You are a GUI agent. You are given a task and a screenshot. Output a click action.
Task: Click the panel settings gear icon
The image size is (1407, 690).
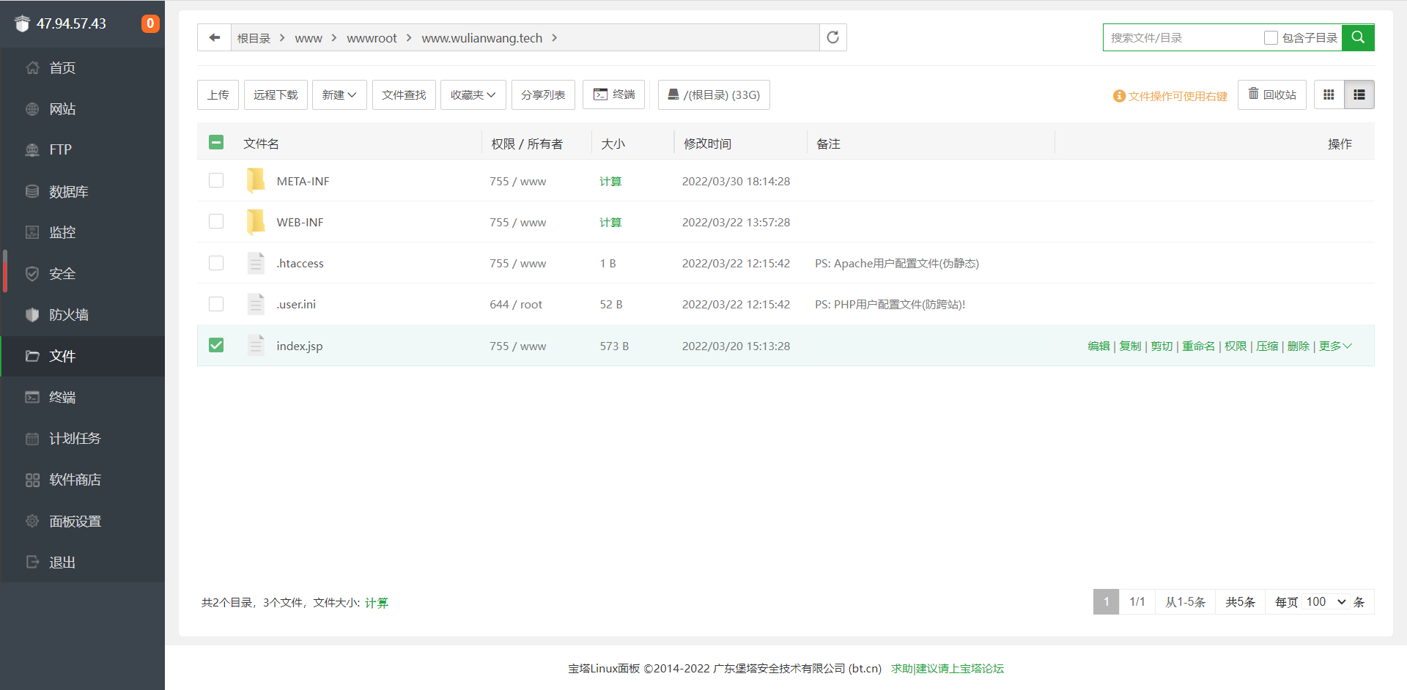32,521
